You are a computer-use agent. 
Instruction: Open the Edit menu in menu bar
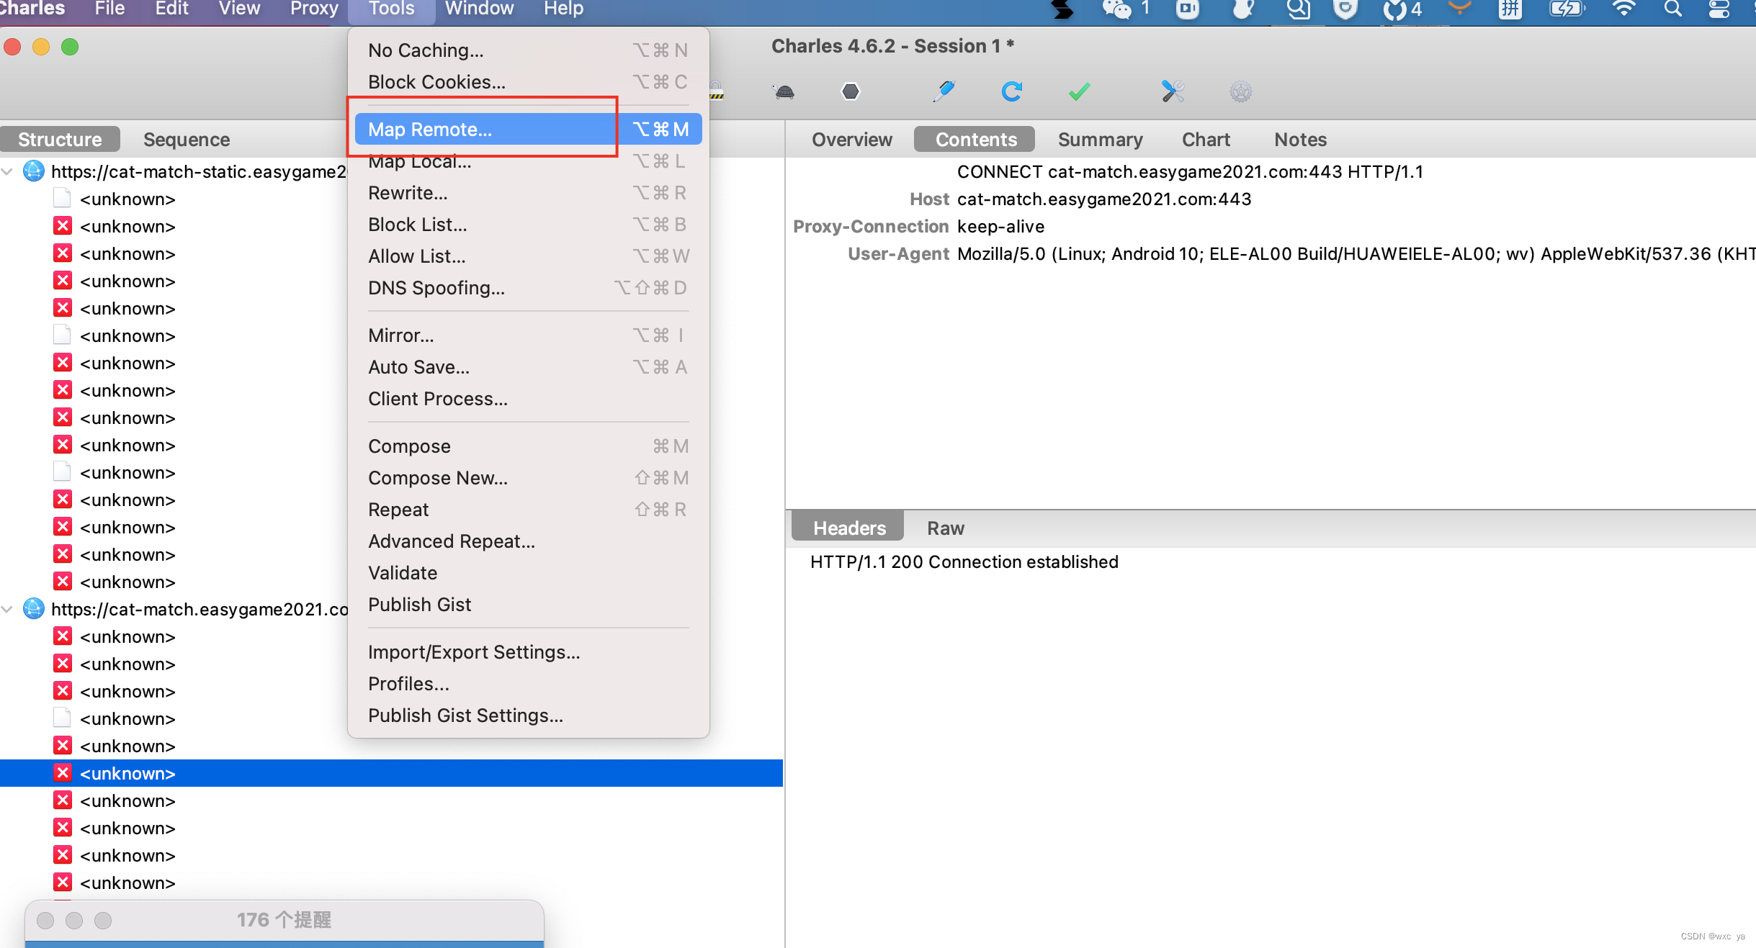[171, 9]
